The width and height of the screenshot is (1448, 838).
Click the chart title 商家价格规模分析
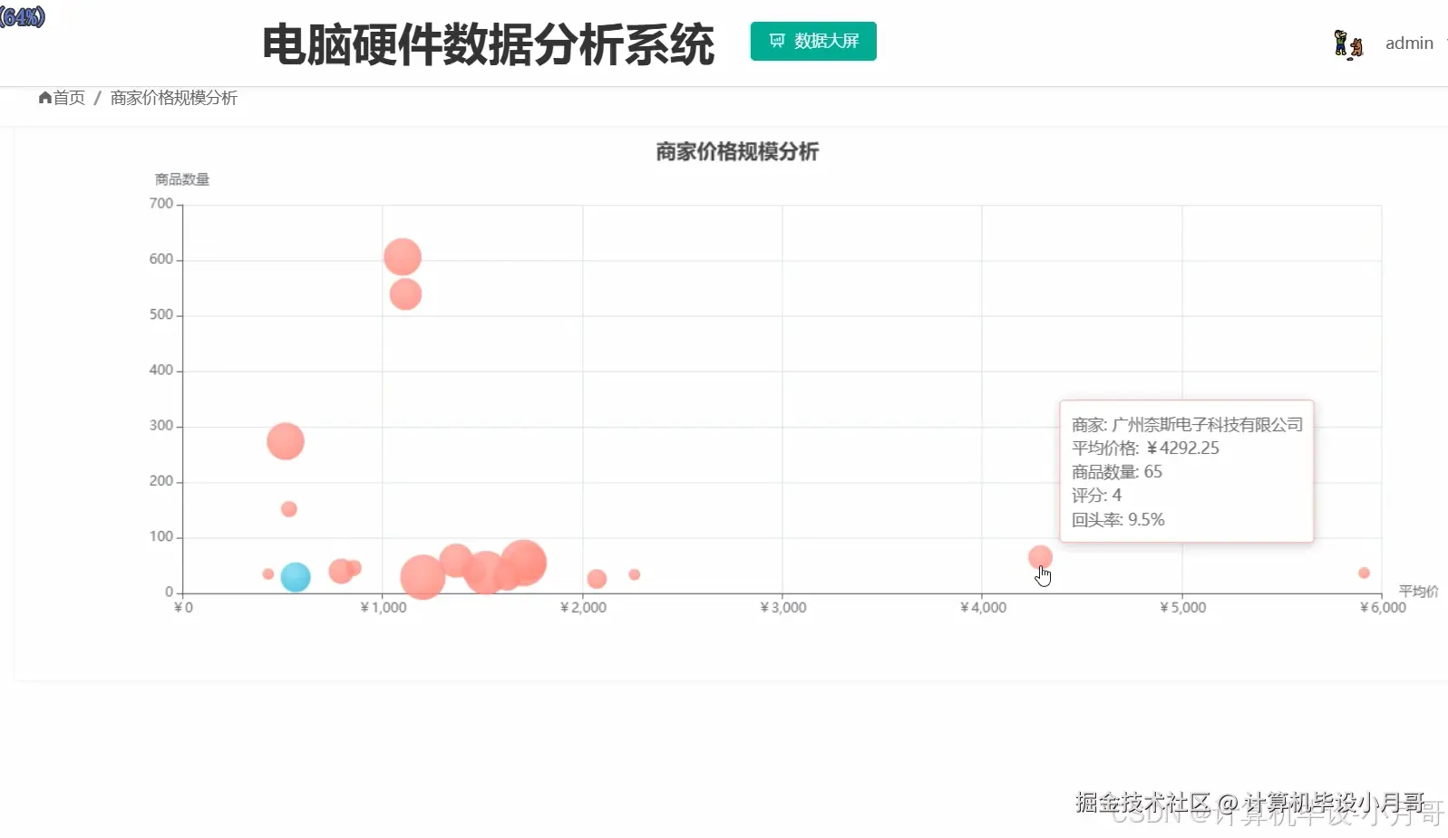tap(737, 151)
